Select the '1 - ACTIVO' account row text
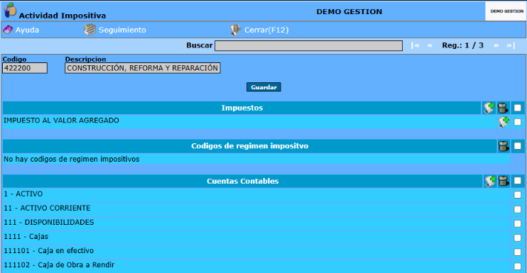527x273 pixels. [23, 194]
